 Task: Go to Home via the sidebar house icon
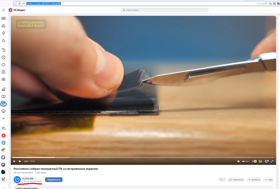pos(4,26)
